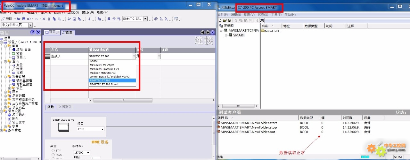Switch to the 区域指针 tab

(65, 107)
